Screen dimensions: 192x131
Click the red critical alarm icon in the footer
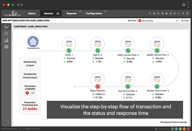(188, 129)
